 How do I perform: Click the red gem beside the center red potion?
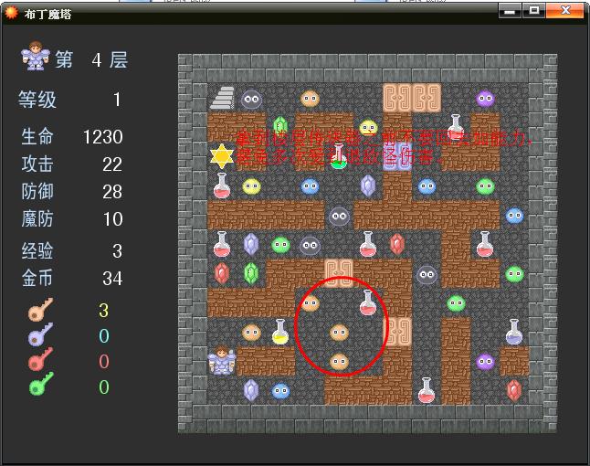click(x=397, y=244)
